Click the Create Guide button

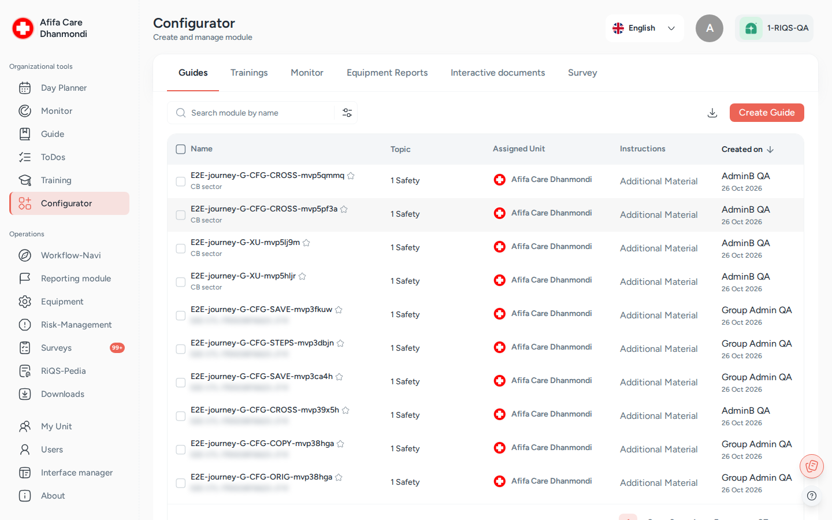point(767,113)
